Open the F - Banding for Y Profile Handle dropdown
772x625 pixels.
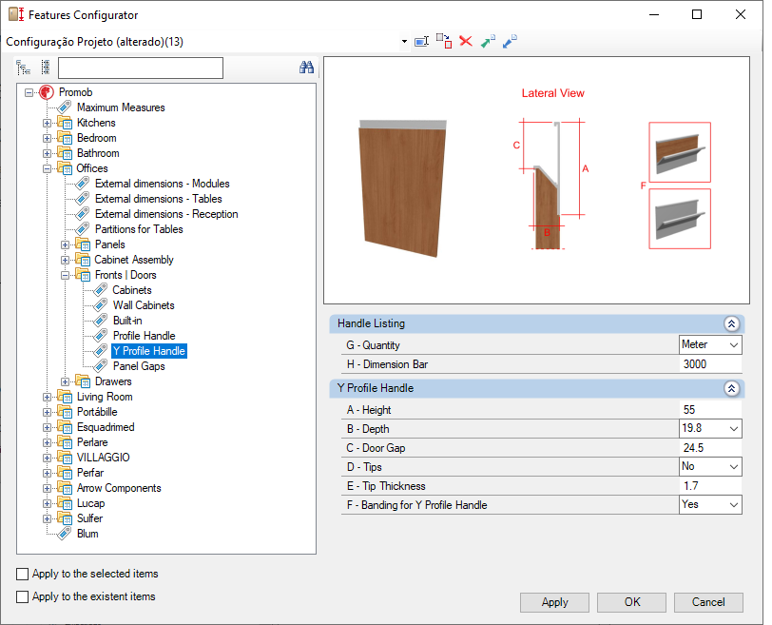tap(734, 504)
